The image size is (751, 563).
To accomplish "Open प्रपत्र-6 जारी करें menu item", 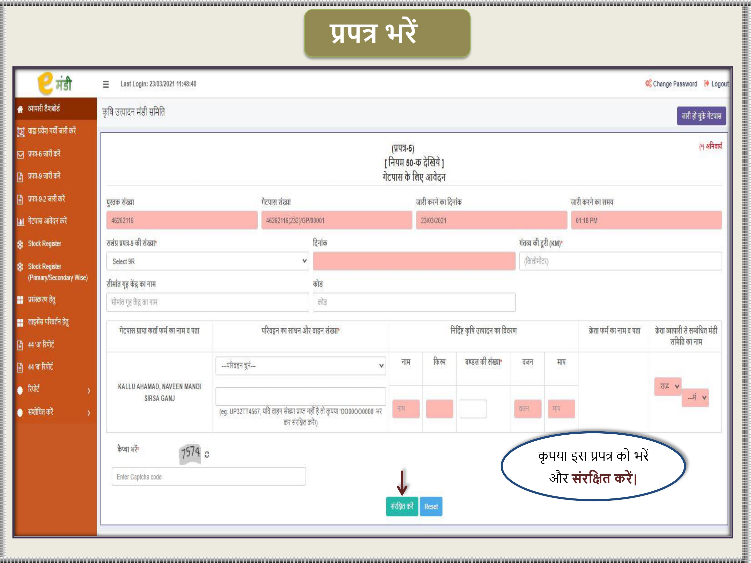I will coord(56,154).
